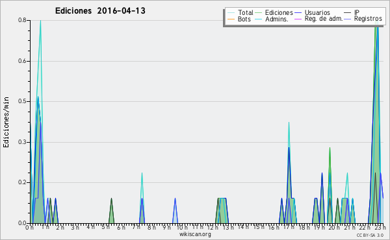The image size is (390, 240).
Task: Click the green peak near 20 h
Action: [x=330, y=148]
